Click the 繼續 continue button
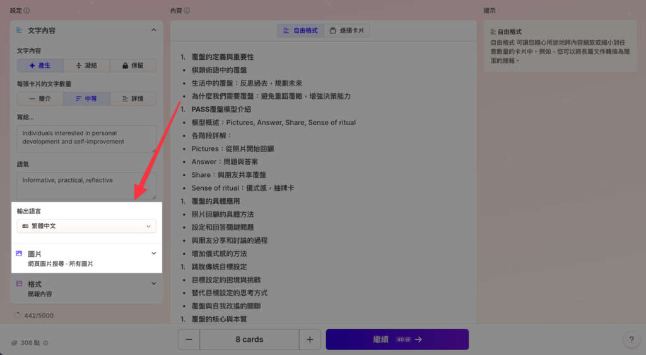Image resolution: width=646 pixels, height=355 pixels. (397, 339)
